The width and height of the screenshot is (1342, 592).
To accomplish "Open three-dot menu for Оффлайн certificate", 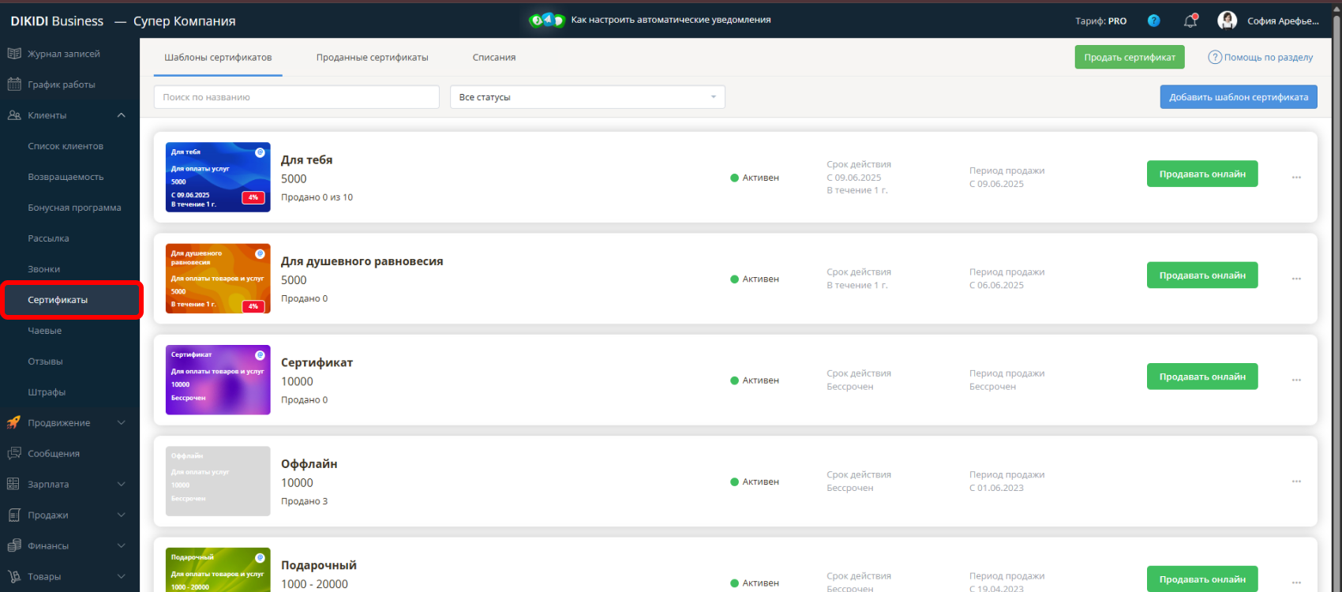I will coord(1296,481).
